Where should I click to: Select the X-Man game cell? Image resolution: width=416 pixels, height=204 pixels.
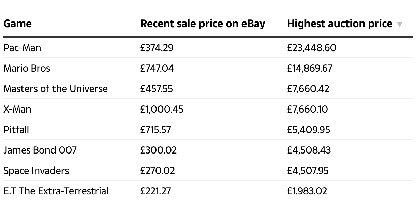(17, 109)
